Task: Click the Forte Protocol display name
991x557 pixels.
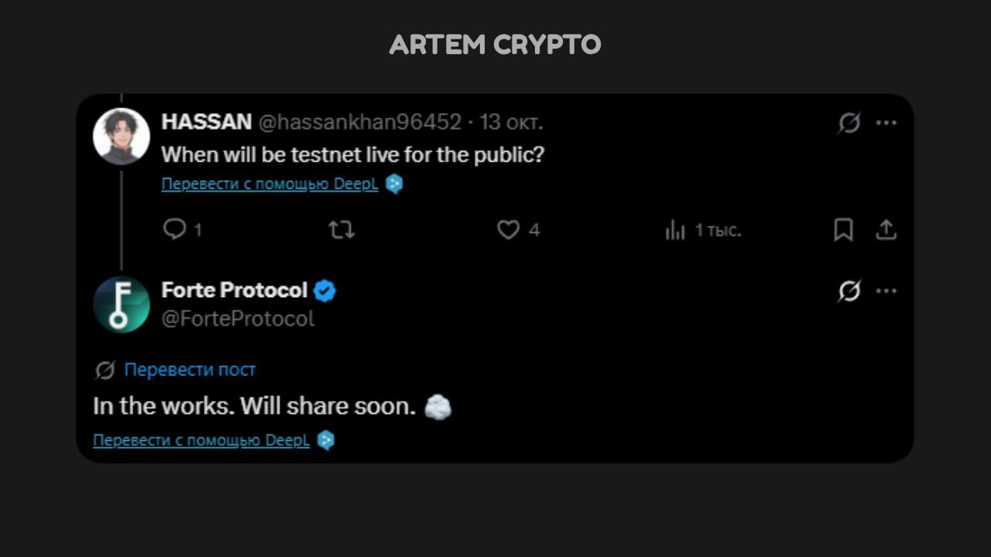Action: click(x=235, y=290)
